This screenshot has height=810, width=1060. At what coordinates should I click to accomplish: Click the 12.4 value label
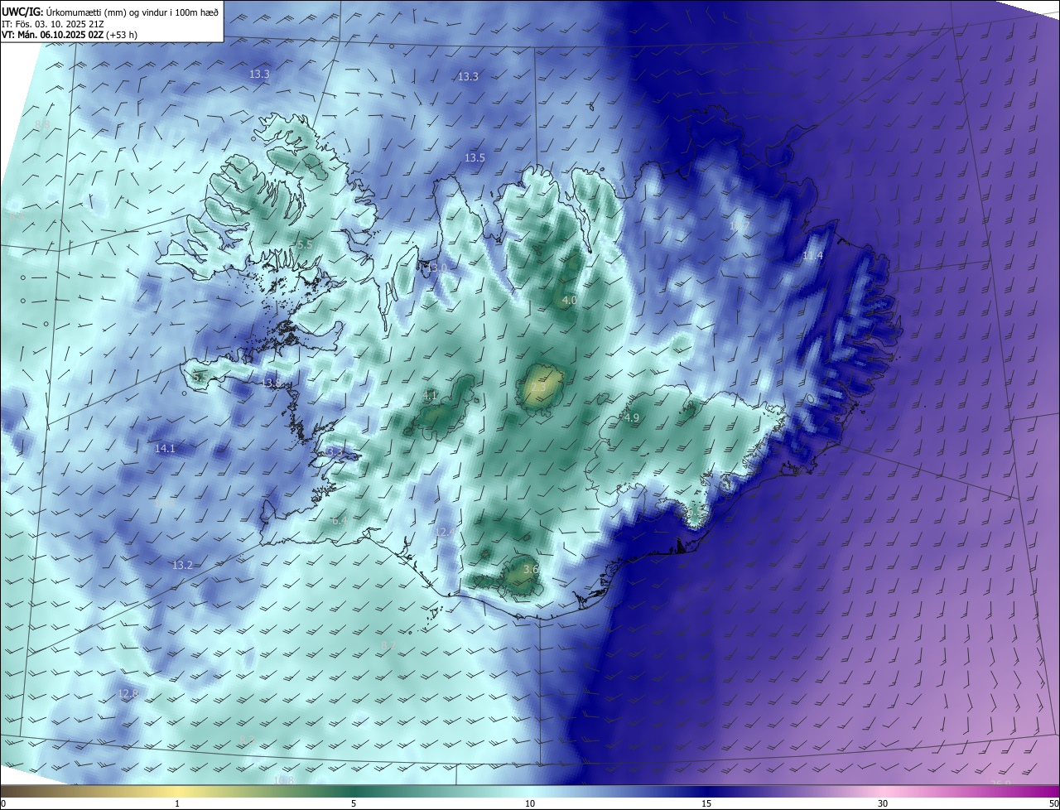[x=445, y=532]
